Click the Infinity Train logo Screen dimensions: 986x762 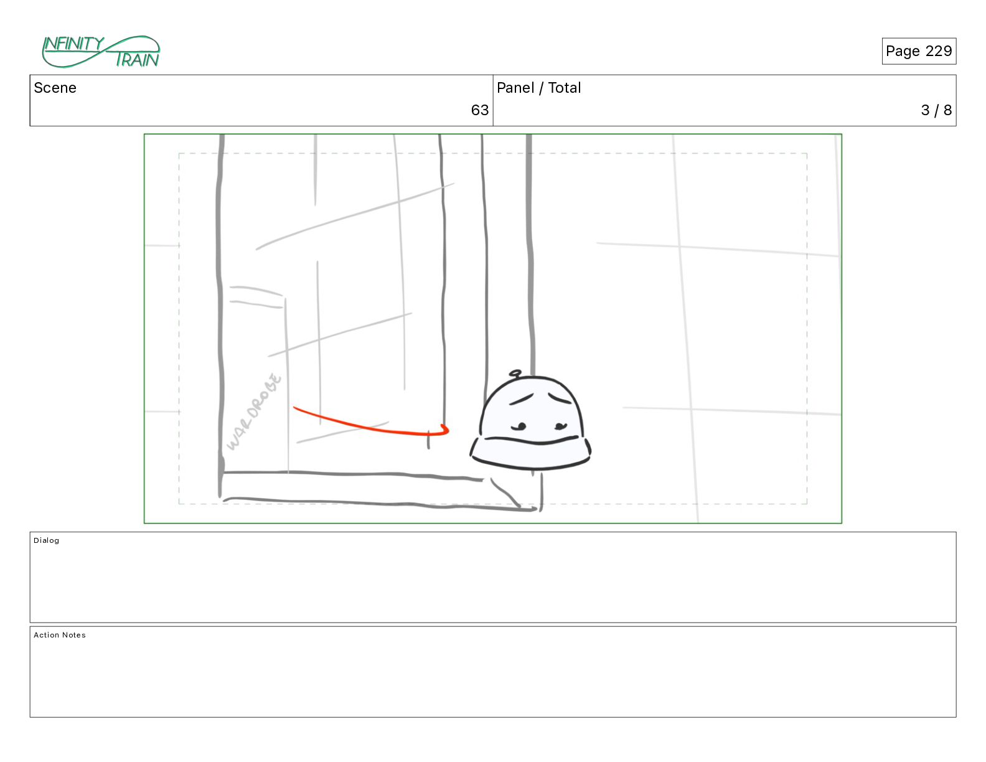(x=101, y=52)
